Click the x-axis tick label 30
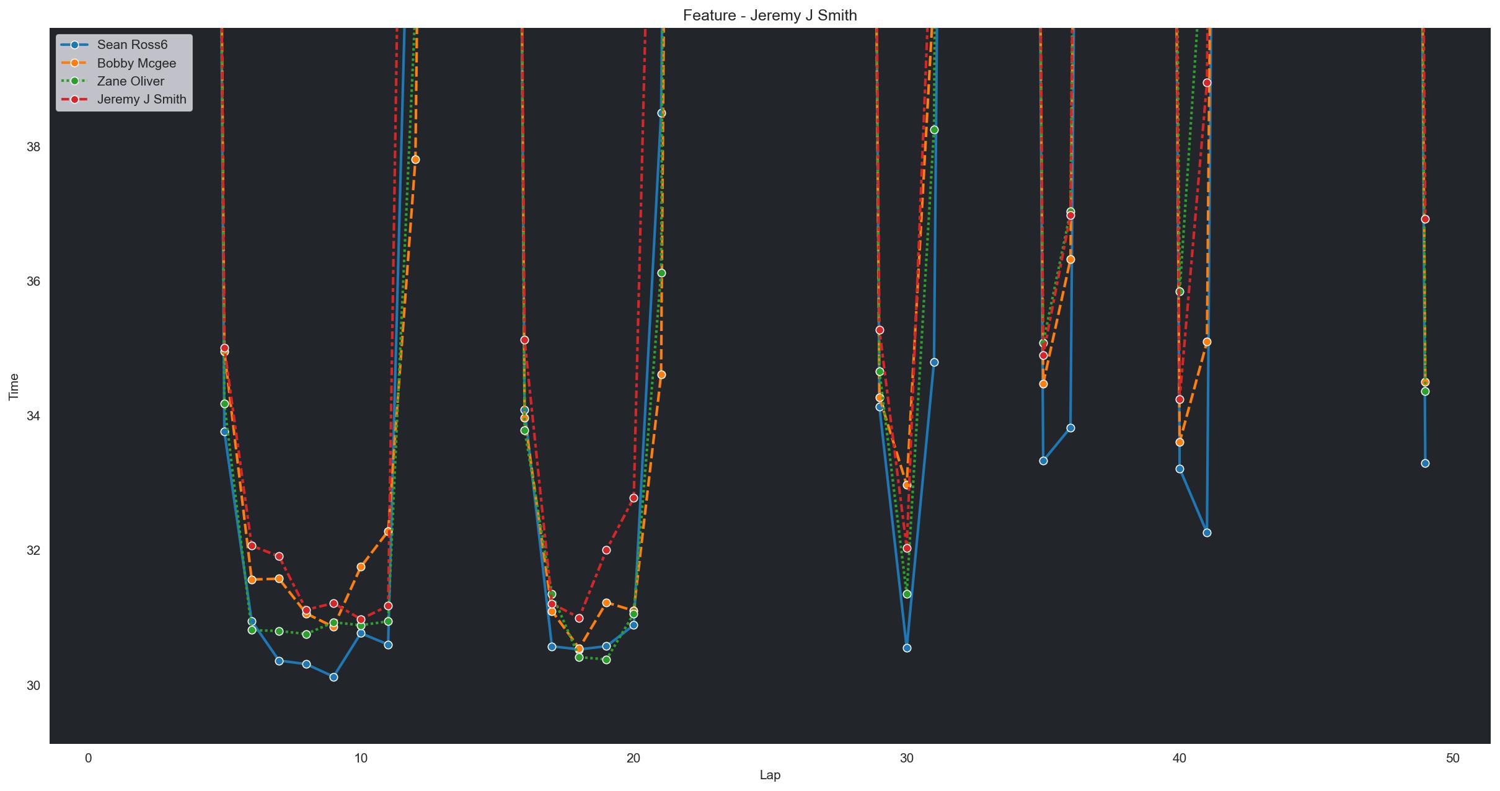1500x791 pixels. [x=907, y=758]
